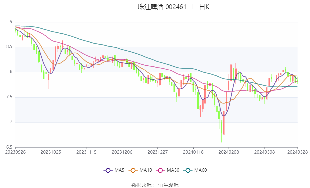Viewport: 310px width, 188px height.
Task: Click the 20231115 date axis label
Action: tap(87, 152)
